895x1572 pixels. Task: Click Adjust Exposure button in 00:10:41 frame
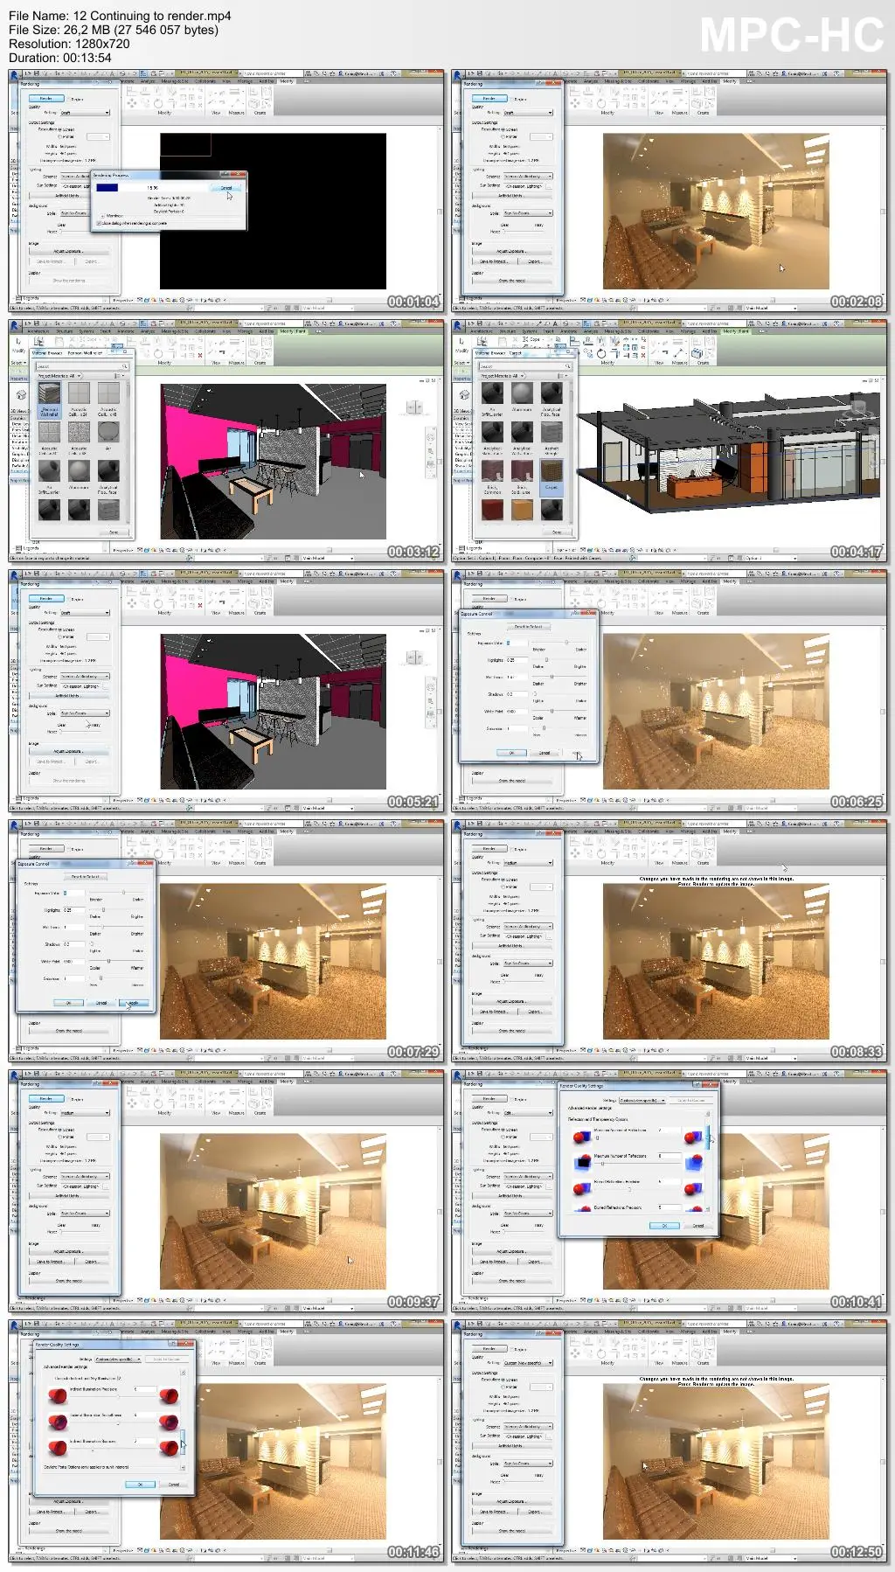click(x=512, y=1251)
